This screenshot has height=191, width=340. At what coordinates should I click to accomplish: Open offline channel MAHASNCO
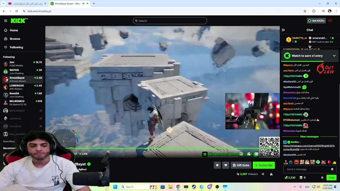[23, 111]
